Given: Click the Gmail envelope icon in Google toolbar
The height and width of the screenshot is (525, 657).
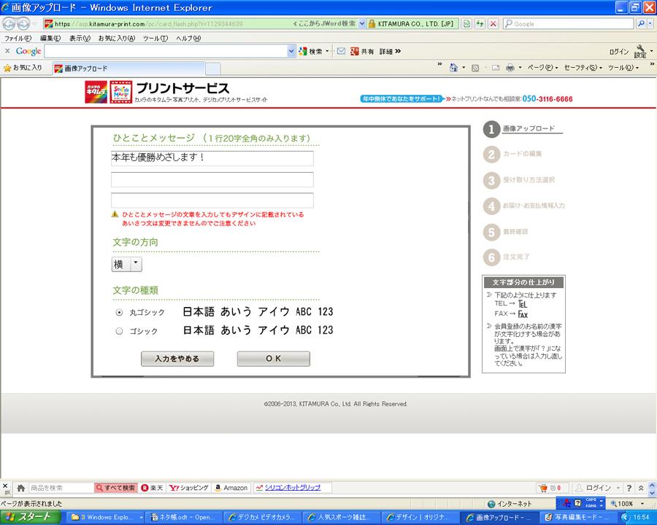Looking at the screenshot, I should 341,51.
